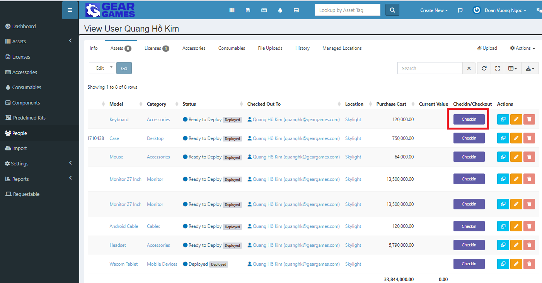The image size is (542, 283).
Task: Click the refresh table icon
Action: [484, 68]
